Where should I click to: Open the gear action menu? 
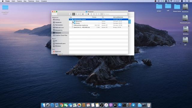(89, 14)
